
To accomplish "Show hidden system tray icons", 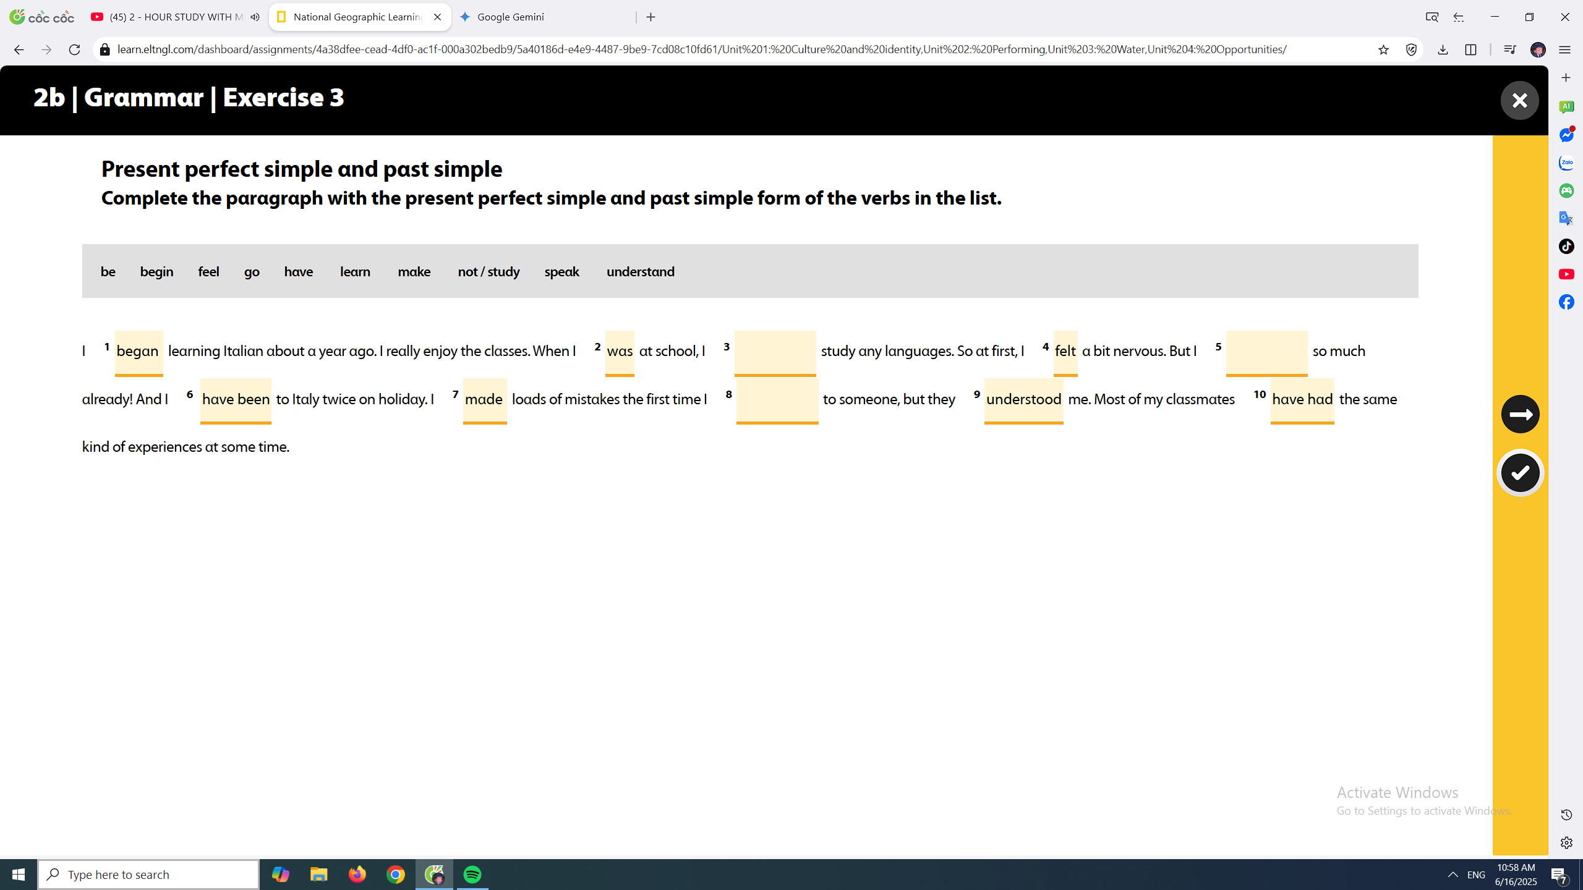I will coord(1453,874).
